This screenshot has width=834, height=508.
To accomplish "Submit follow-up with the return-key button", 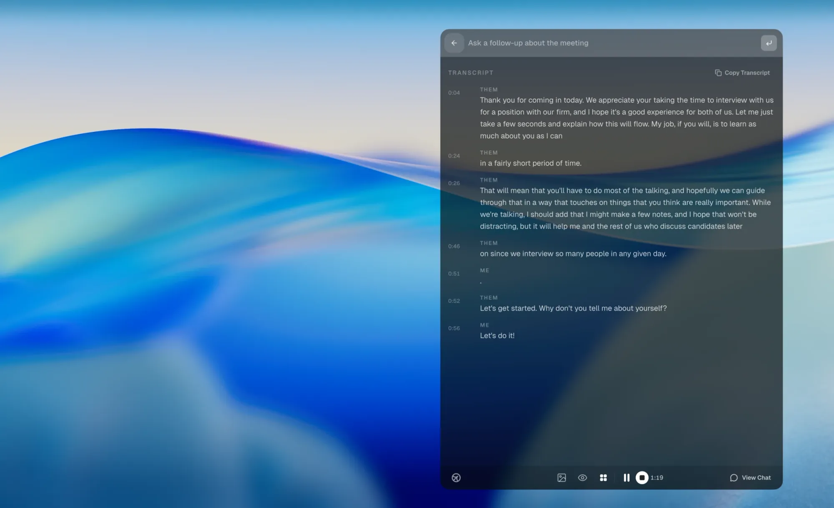I will point(769,43).
